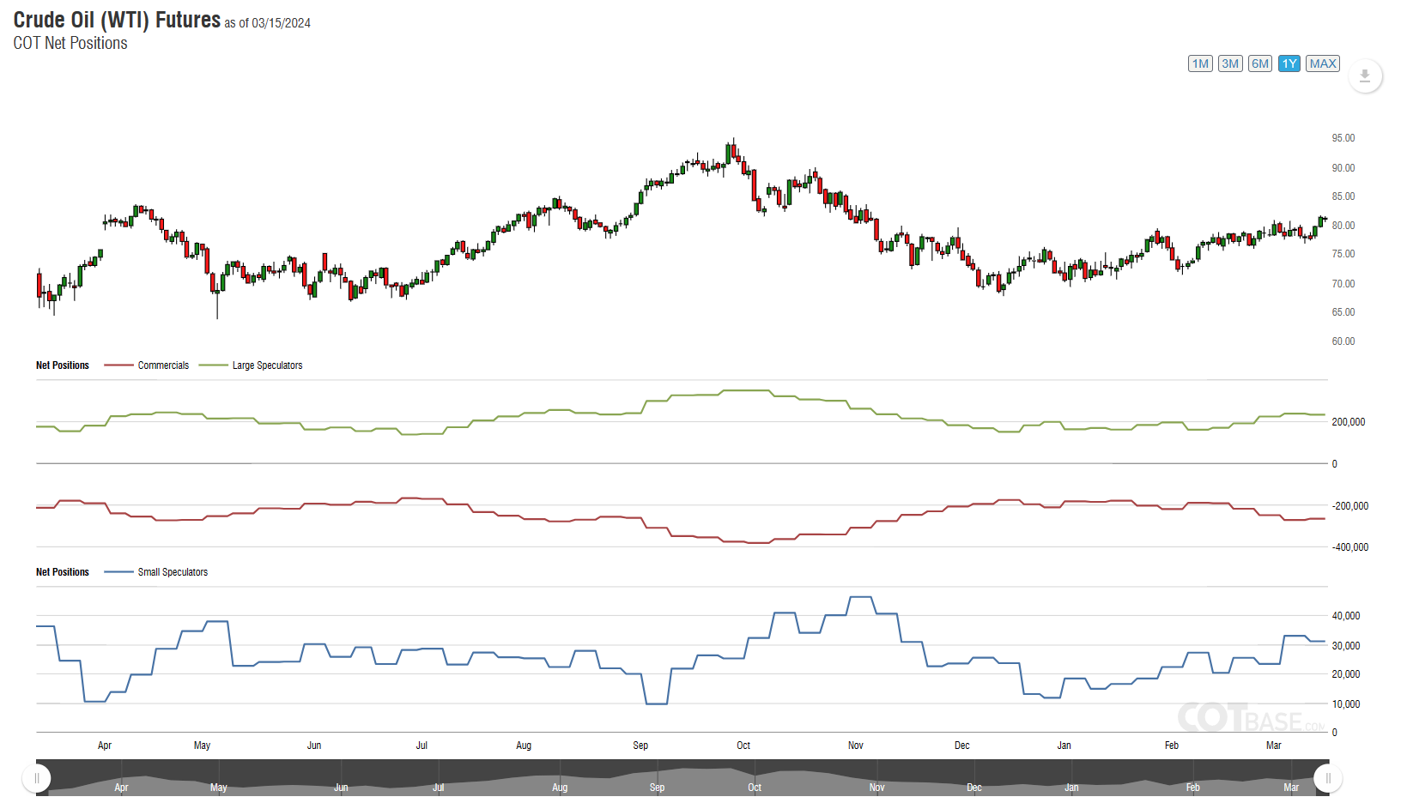Click the Crude Oil (WTI) Futures title
The image size is (1401, 809).
coord(117,20)
